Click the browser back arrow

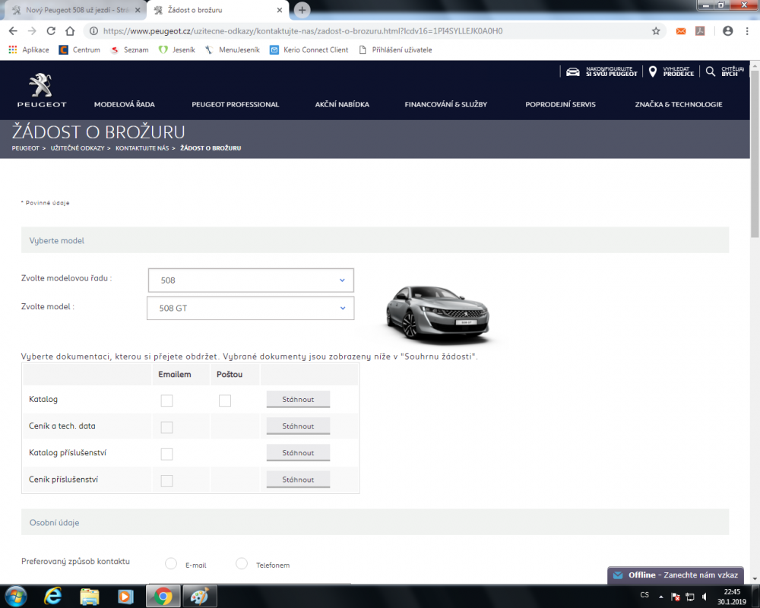(13, 31)
